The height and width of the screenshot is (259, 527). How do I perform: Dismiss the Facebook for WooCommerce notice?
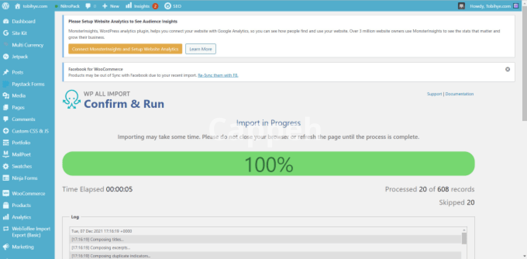click(x=508, y=69)
